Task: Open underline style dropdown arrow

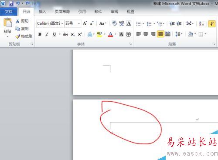Action: [60, 34]
